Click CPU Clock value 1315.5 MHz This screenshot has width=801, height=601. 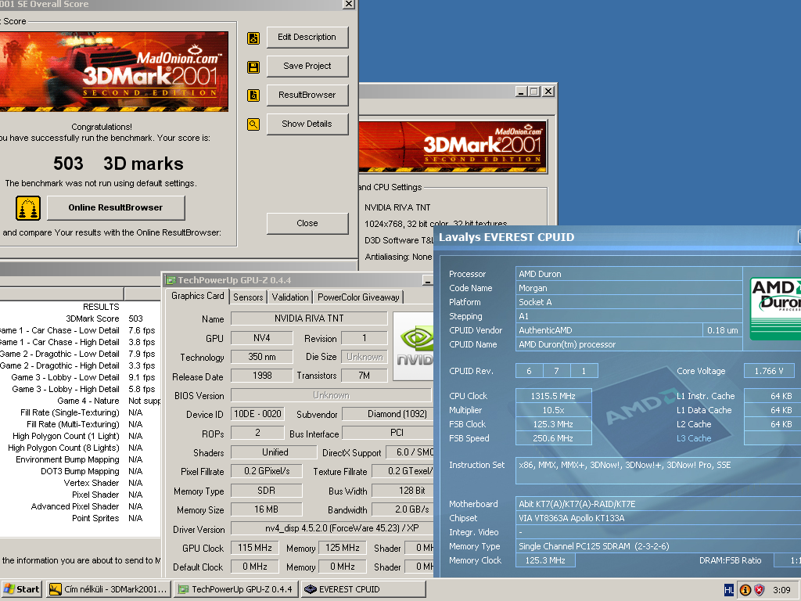[x=554, y=396]
